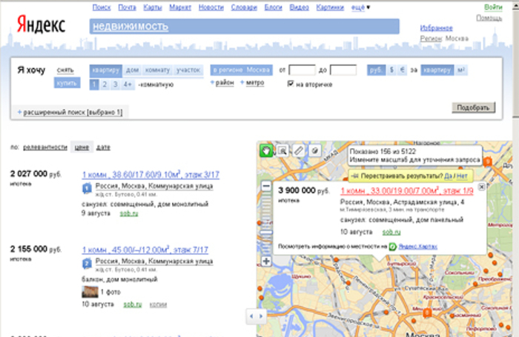Click the 'от' minimum price field
The width and height of the screenshot is (519, 337).
click(x=302, y=70)
